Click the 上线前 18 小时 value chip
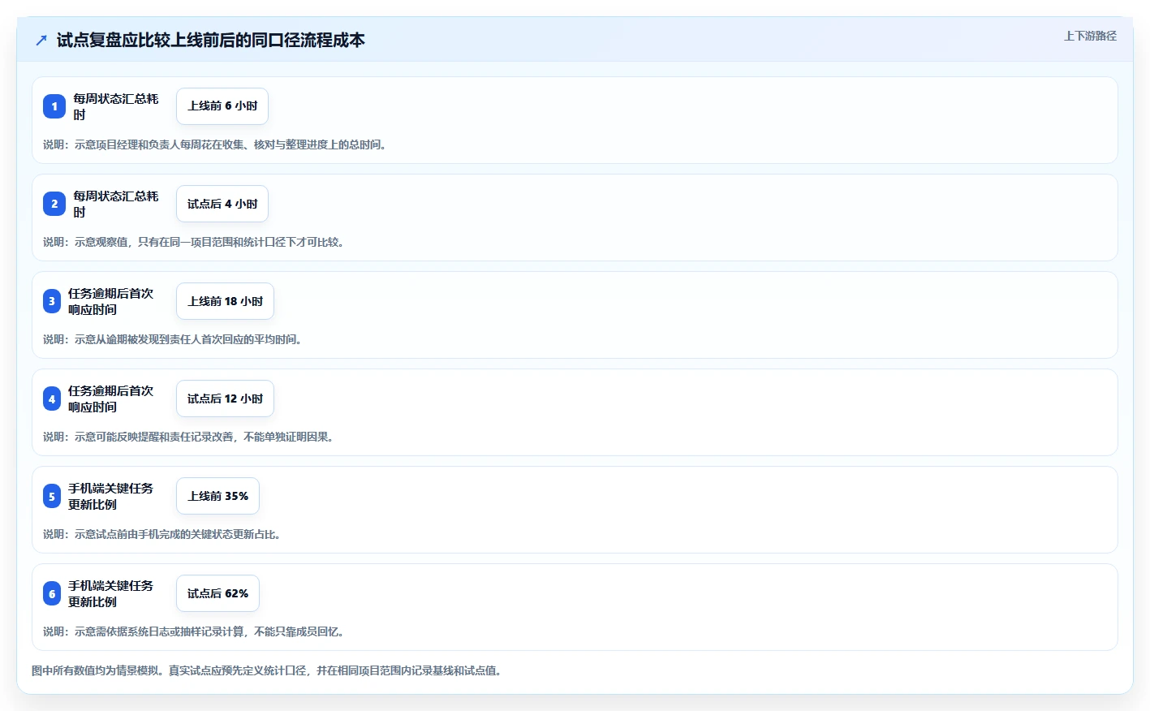This screenshot has height=711, width=1150. pos(225,301)
